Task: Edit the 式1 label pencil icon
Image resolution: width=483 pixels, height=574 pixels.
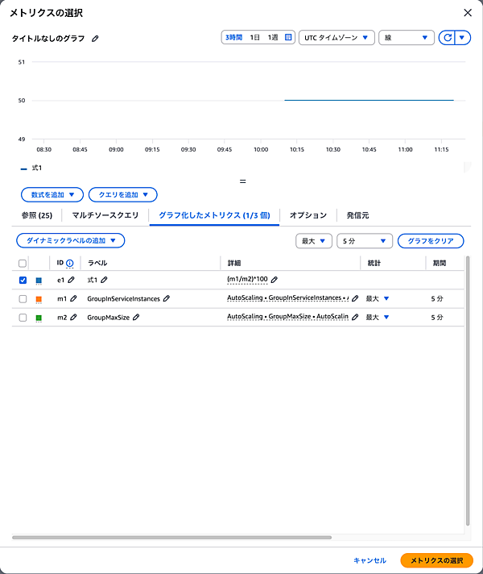Action: 104,280
